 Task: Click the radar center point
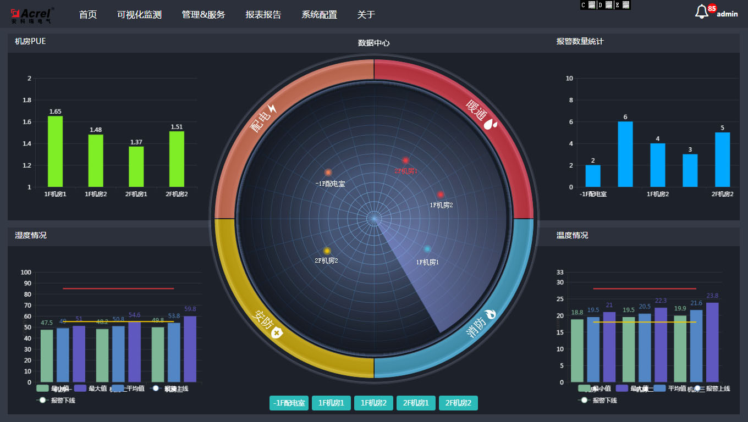(x=374, y=219)
